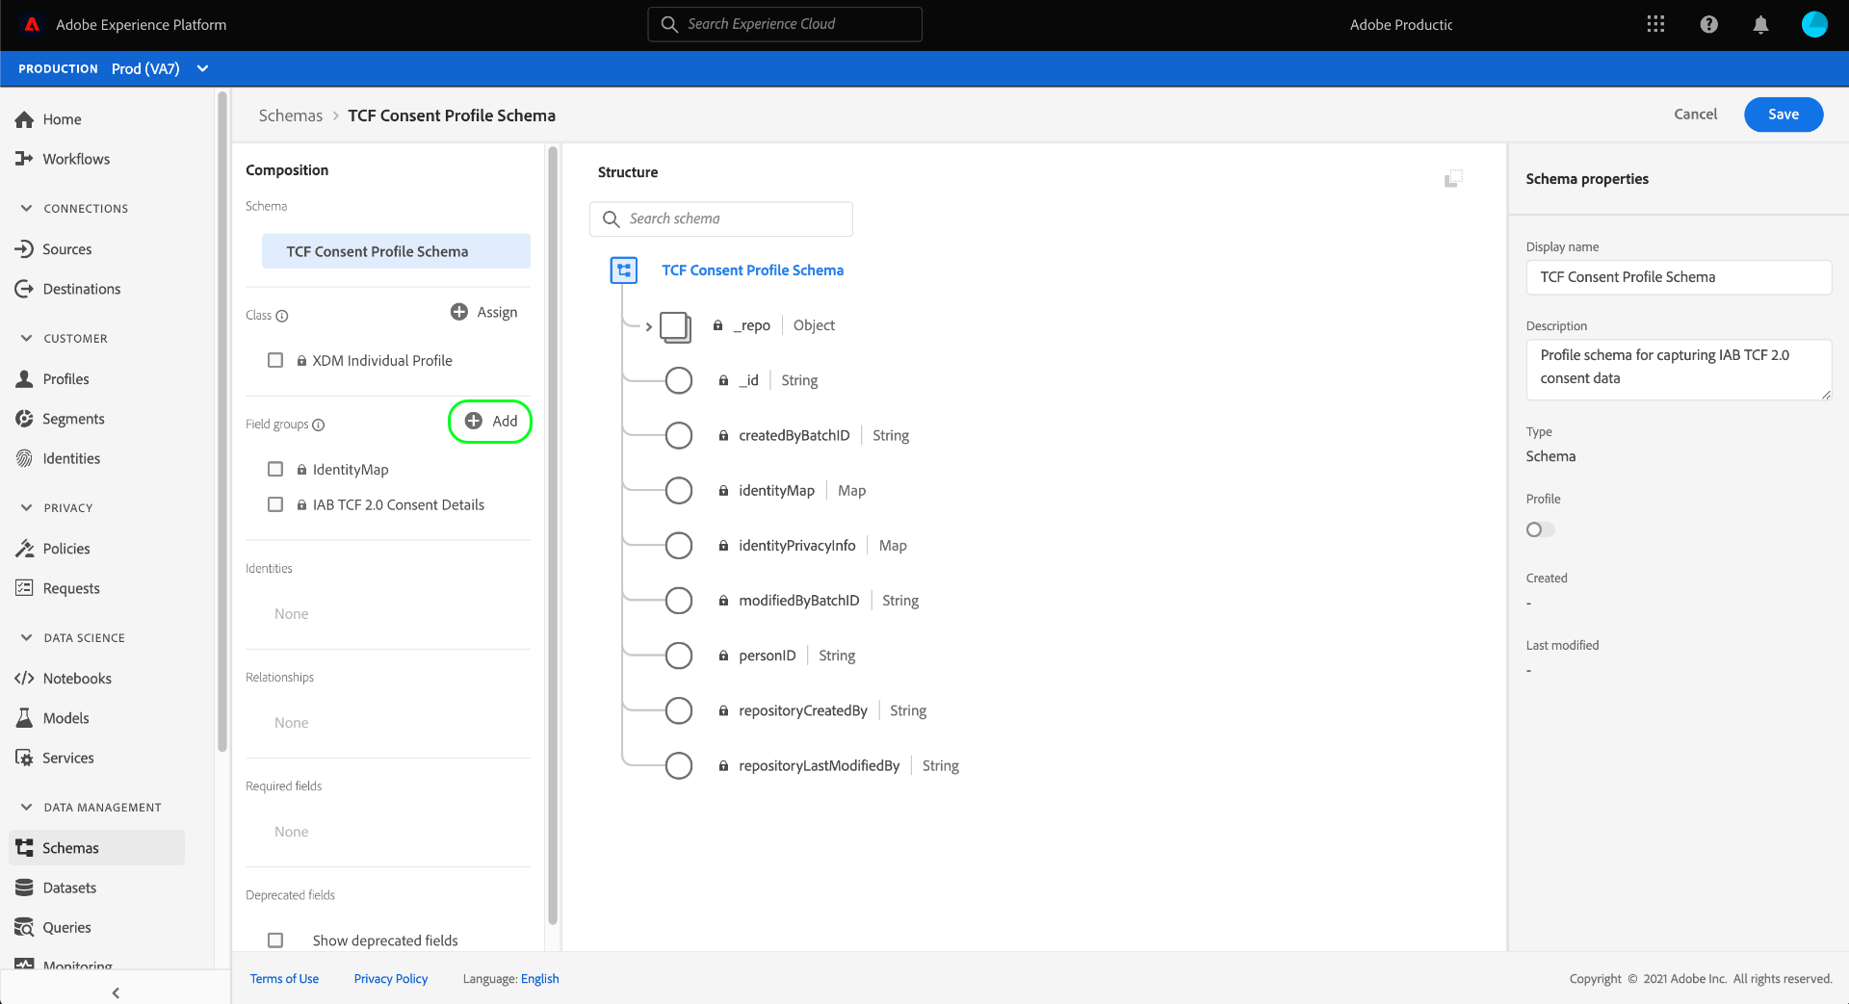Go to Segments in the sidebar
The height and width of the screenshot is (1004, 1849).
coord(73,419)
